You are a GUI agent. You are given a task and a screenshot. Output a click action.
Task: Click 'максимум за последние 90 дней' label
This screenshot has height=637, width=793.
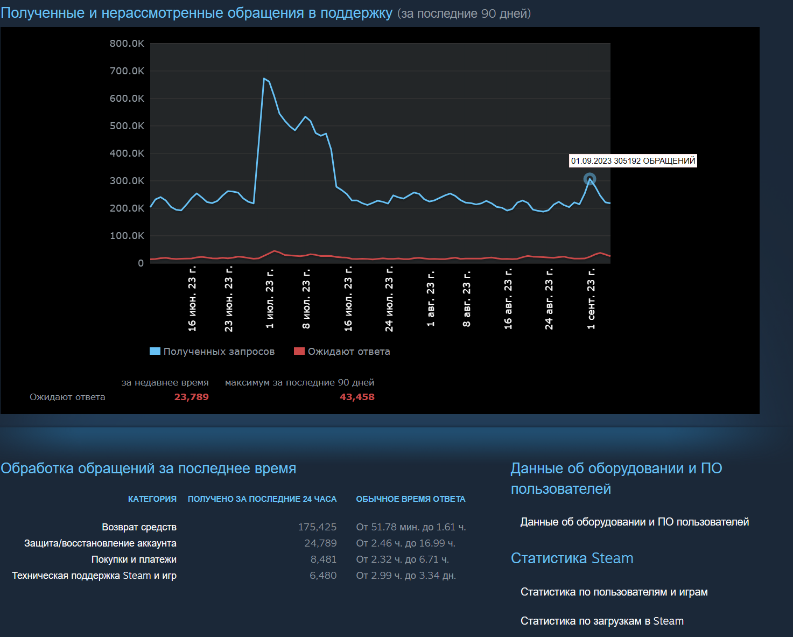(x=299, y=382)
